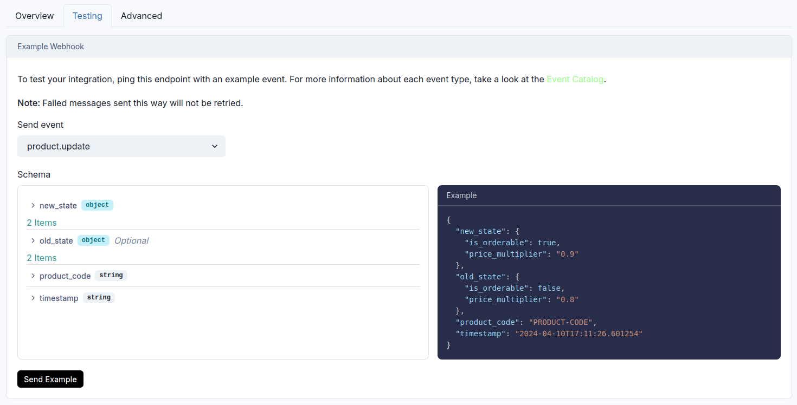
Task: Click the is_orderable true value
Action: click(x=547, y=243)
